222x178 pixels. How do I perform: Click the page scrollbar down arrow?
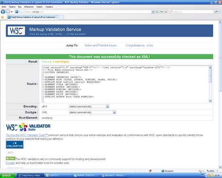coord(220,167)
